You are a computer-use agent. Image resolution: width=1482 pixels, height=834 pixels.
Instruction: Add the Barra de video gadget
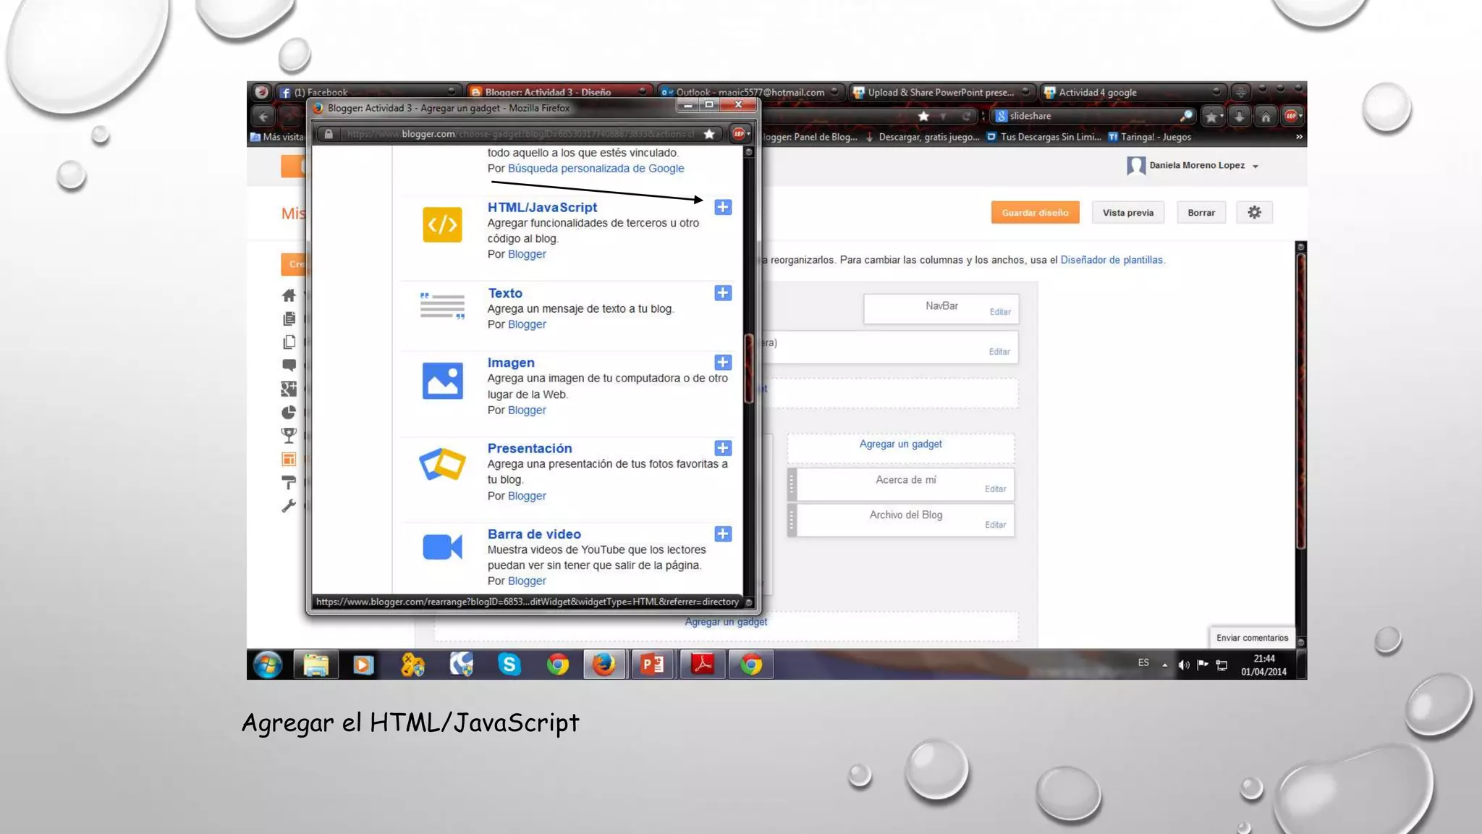coord(722,534)
